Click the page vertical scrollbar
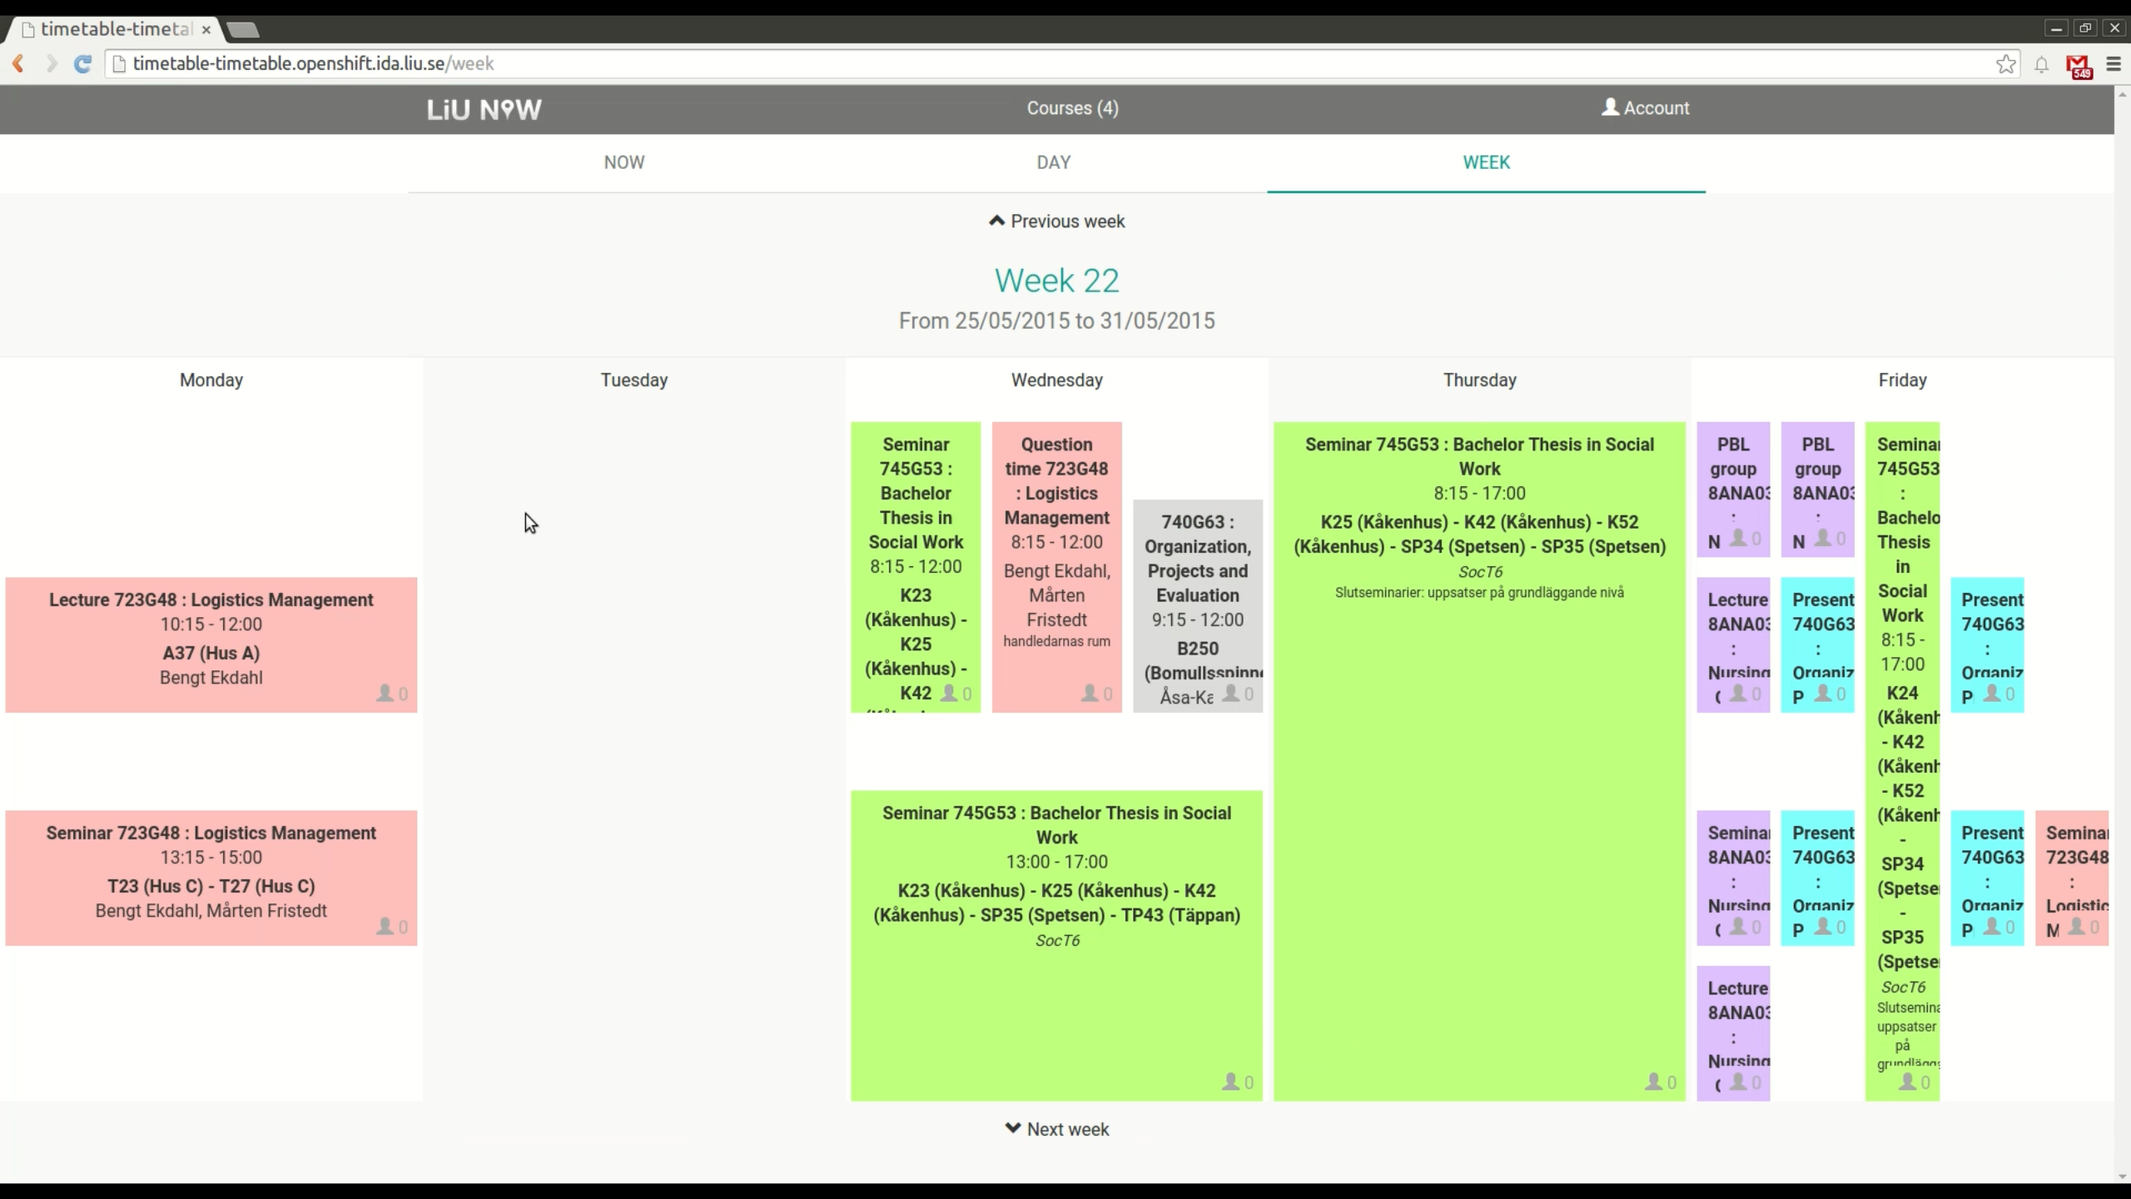 tap(2123, 633)
